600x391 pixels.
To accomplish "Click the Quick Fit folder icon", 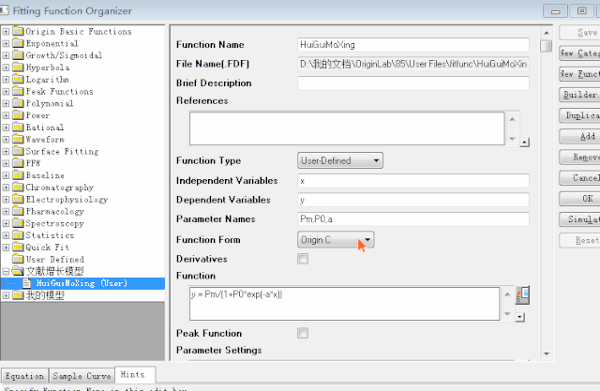I will [18, 248].
